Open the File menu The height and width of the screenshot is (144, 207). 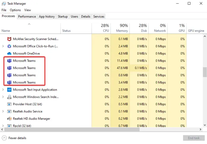(x=4, y=10)
